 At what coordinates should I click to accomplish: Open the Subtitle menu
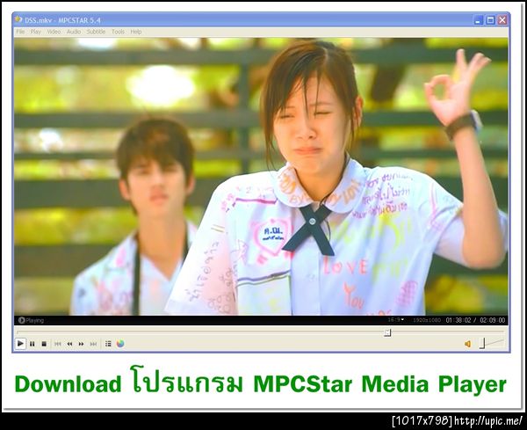click(x=96, y=32)
